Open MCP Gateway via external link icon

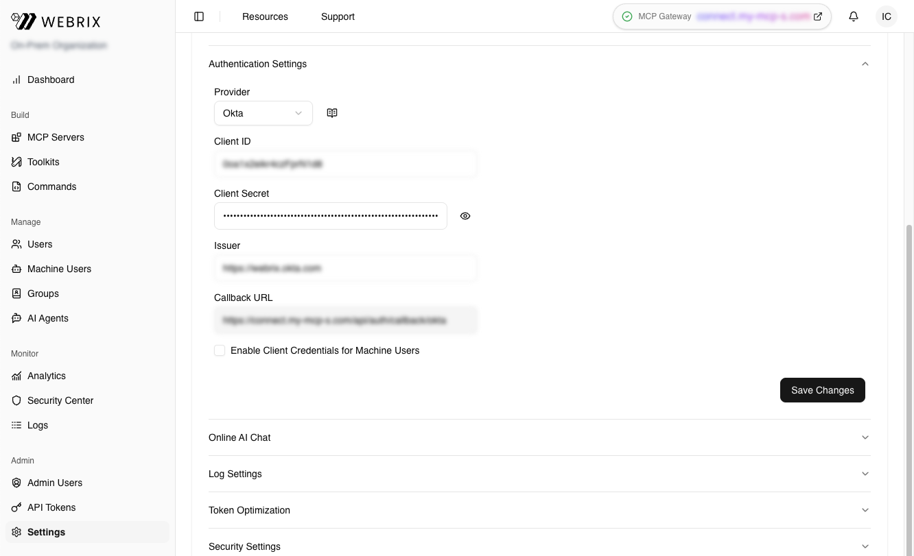817,16
